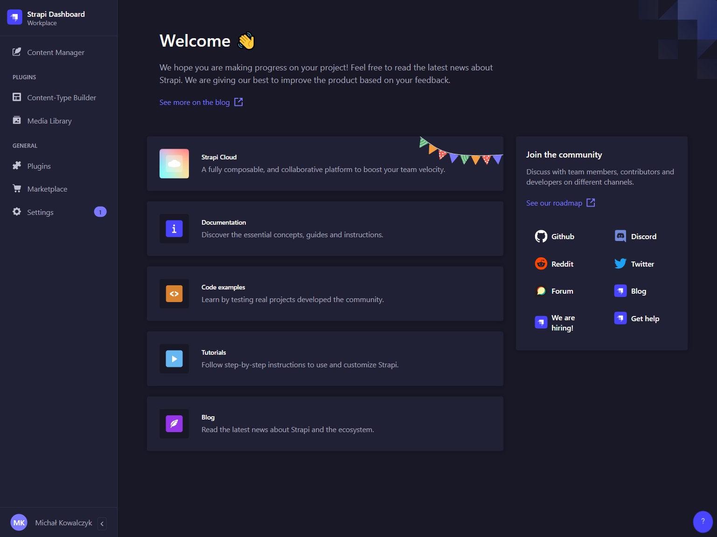Open the Strapi Cloud card title
Viewport: 717px width, 537px height.
coord(219,157)
